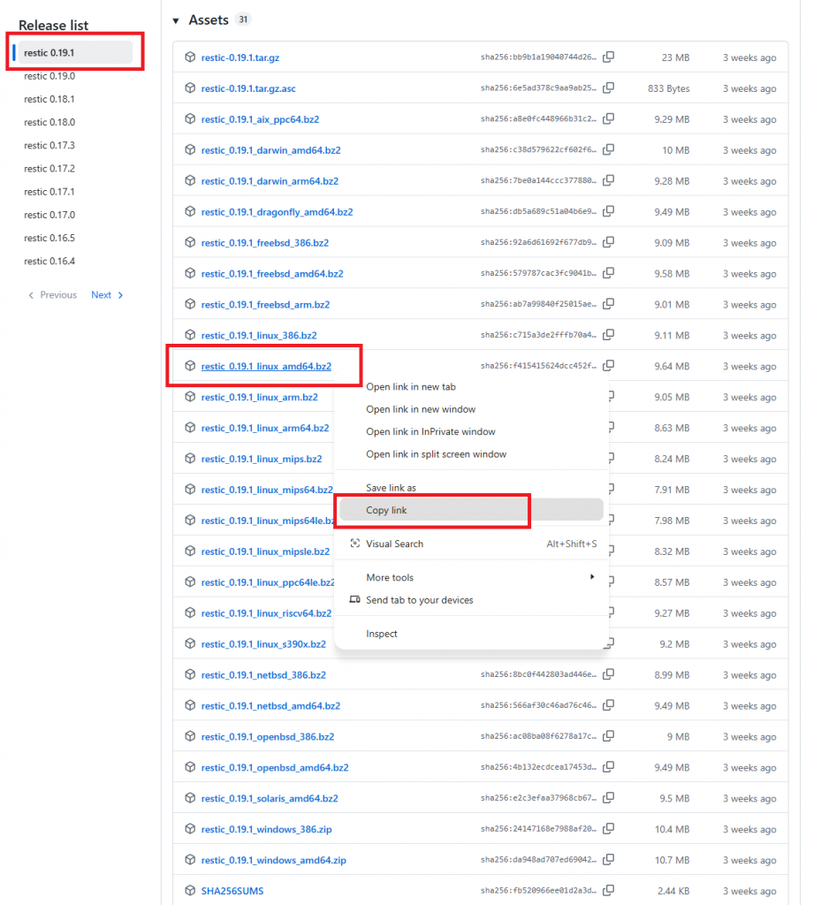
Task: Copy hash for restic_0.19.1_dragonfly_amd64.bz2
Action: coord(608,211)
